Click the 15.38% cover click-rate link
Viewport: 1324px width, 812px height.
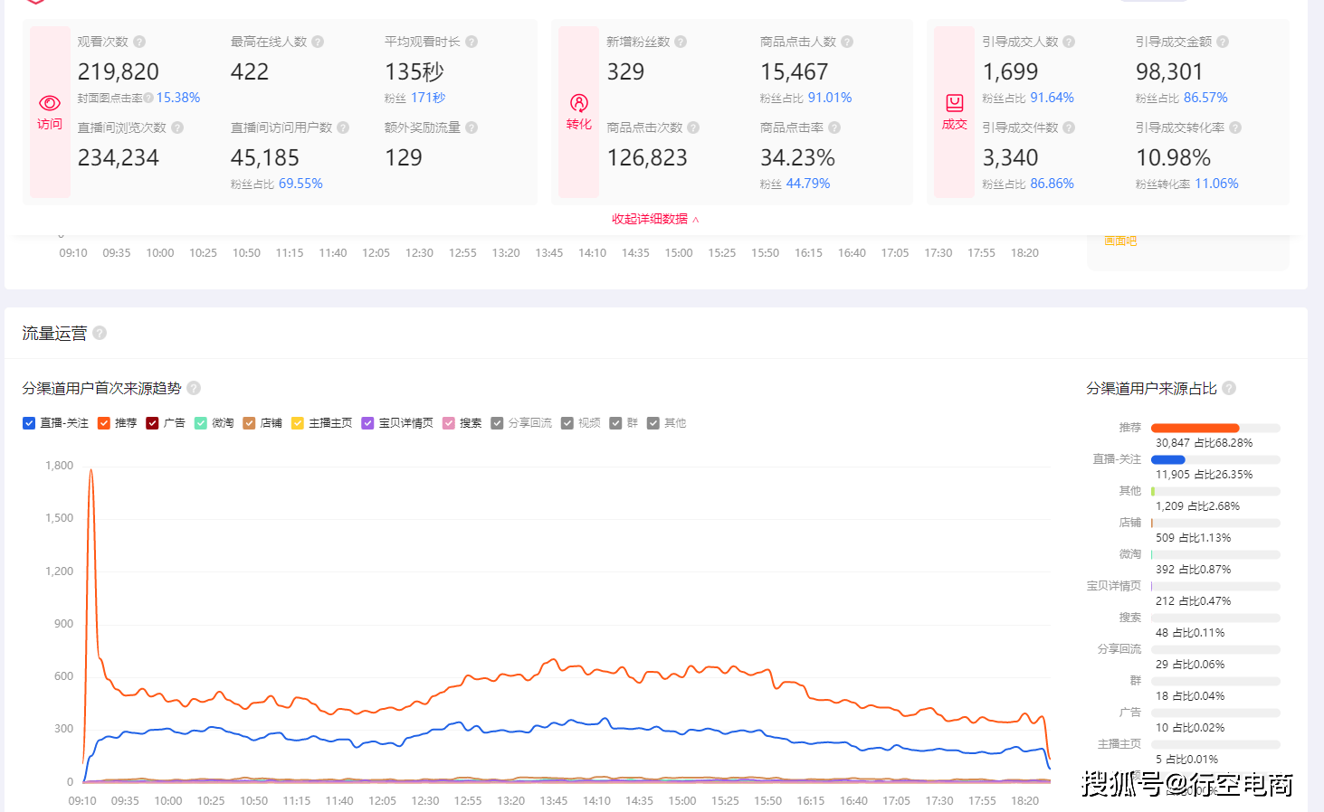point(178,98)
